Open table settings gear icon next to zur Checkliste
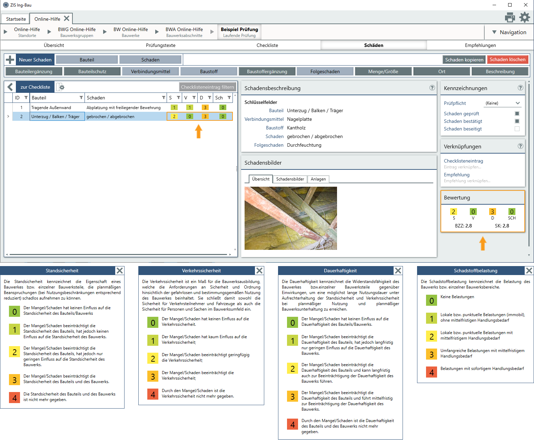This screenshot has height=440, width=534. [x=61, y=87]
